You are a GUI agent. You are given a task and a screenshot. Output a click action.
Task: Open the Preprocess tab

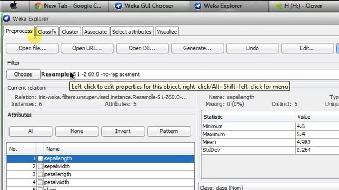click(19, 31)
